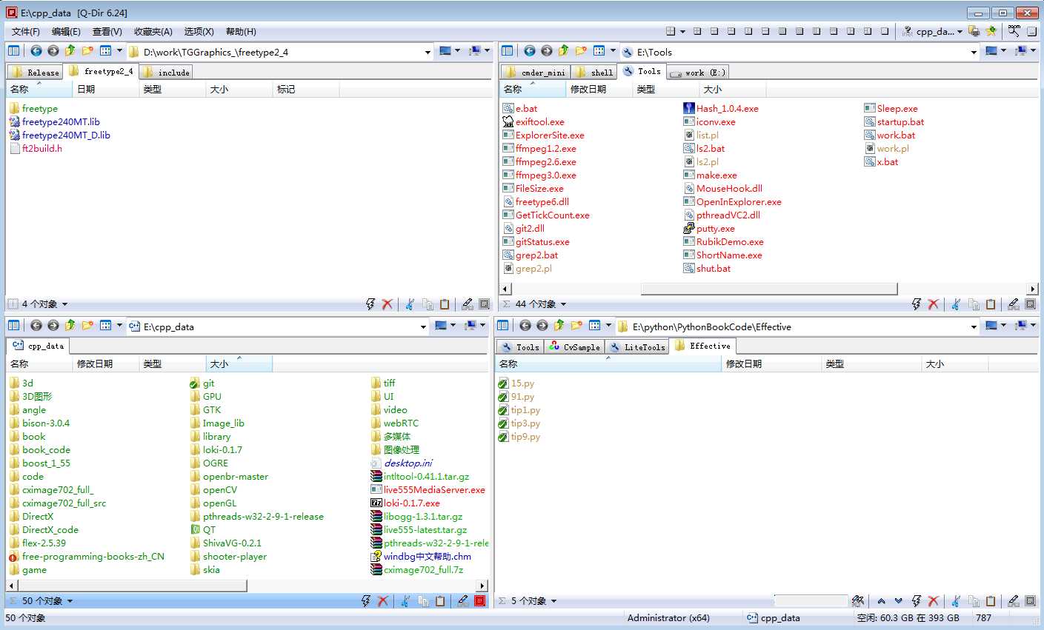Expand the '4 个对象' status dropdown

point(64,304)
